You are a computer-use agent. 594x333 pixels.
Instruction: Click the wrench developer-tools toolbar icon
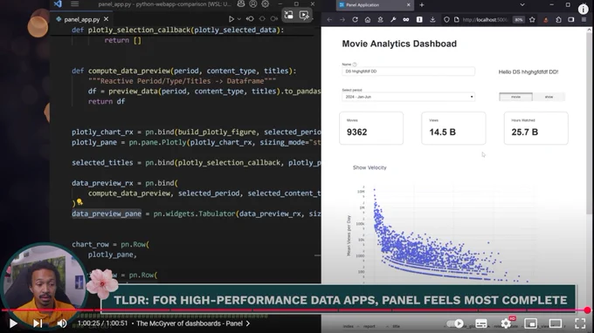coord(393,20)
